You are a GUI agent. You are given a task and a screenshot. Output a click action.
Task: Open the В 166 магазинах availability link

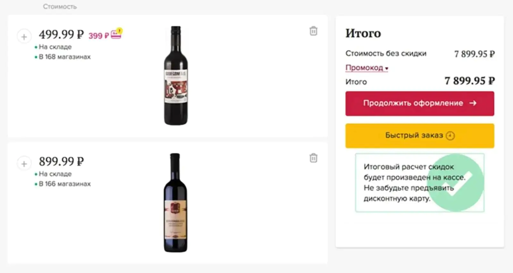coord(64,184)
